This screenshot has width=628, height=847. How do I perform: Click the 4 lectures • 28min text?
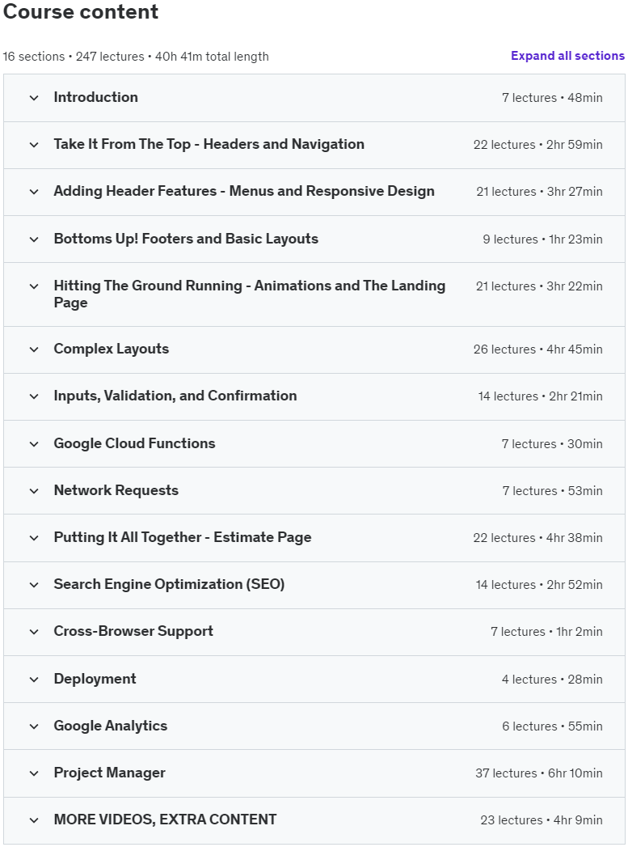pyautogui.click(x=553, y=680)
